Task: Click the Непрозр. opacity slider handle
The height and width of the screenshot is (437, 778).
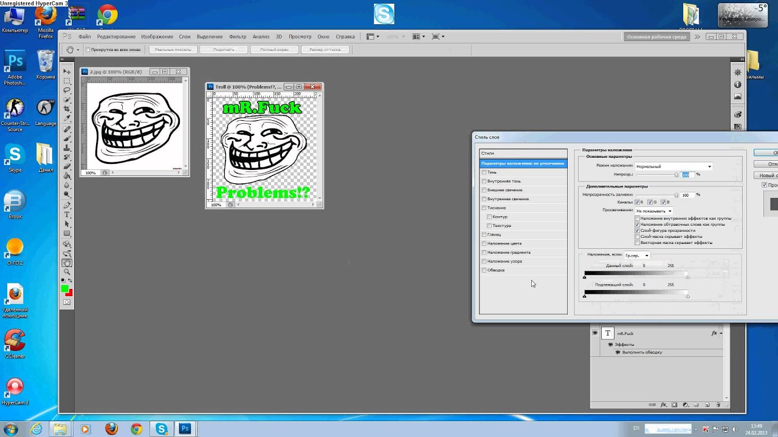Action: [x=676, y=175]
